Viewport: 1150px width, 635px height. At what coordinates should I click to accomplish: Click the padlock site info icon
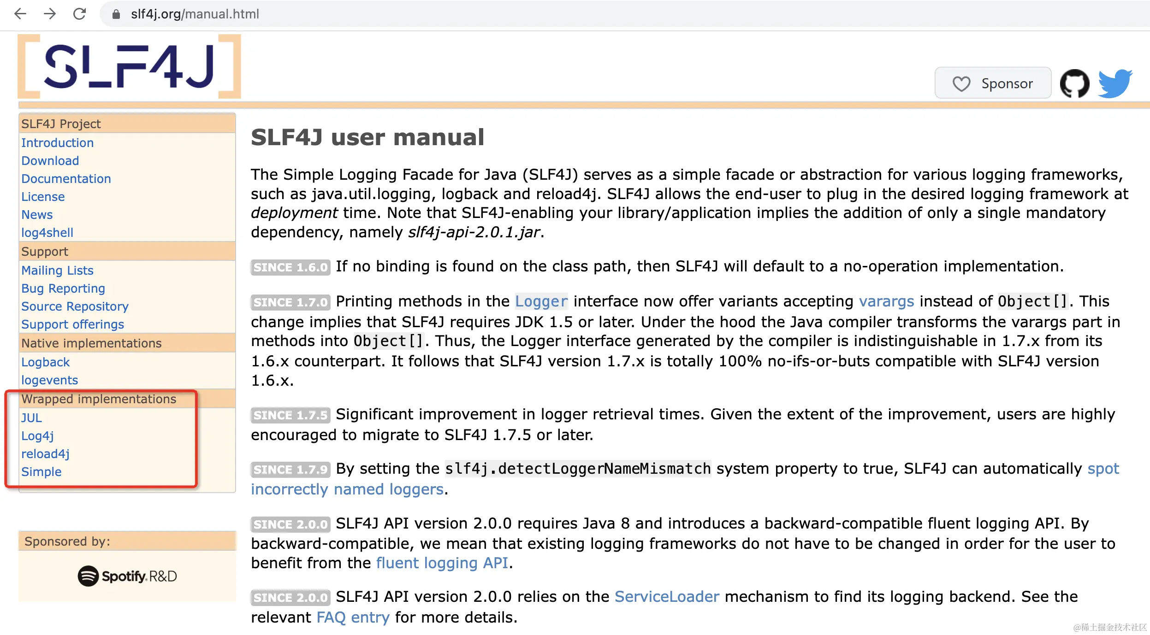(x=116, y=14)
